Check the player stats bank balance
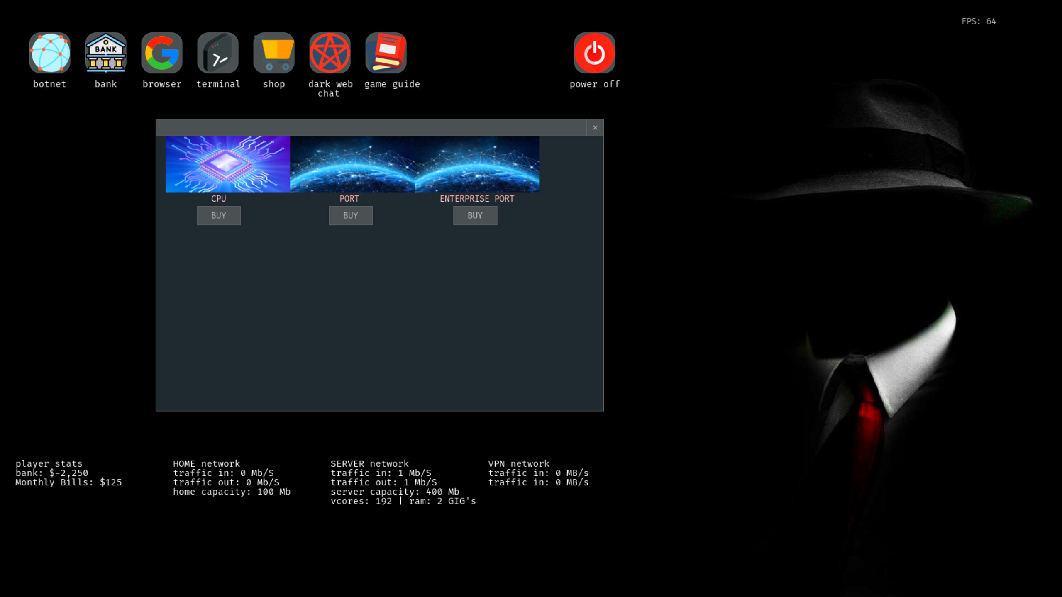This screenshot has height=597, width=1062. pos(51,473)
